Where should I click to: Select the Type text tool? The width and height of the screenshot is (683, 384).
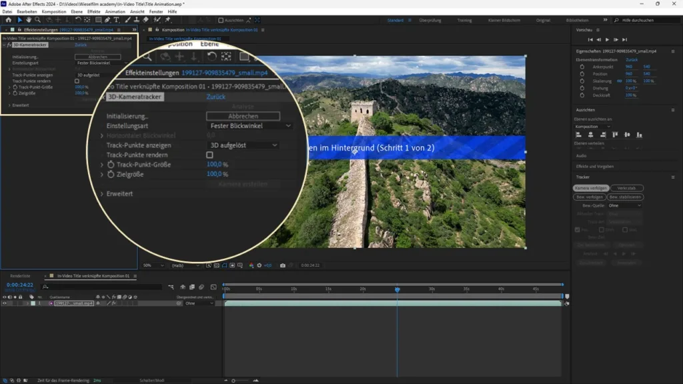coord(116,20)
